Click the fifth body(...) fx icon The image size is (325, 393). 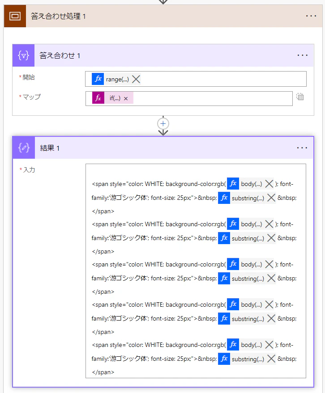[233, 344]
